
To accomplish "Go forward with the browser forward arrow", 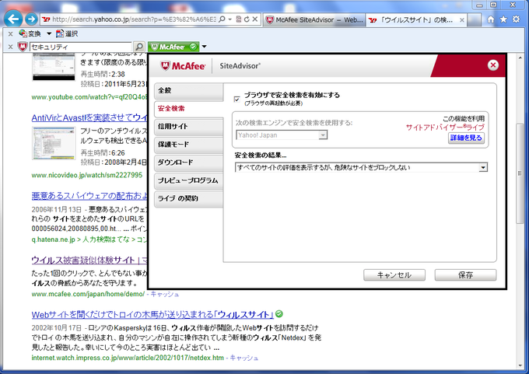I will pyautogui.click(x=31, y=19).
